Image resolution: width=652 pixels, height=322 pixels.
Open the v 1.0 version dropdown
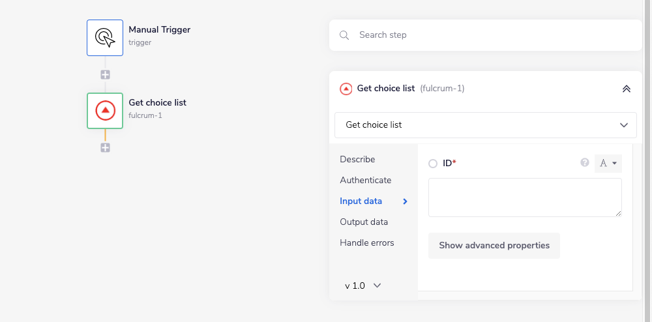point(363,285)
